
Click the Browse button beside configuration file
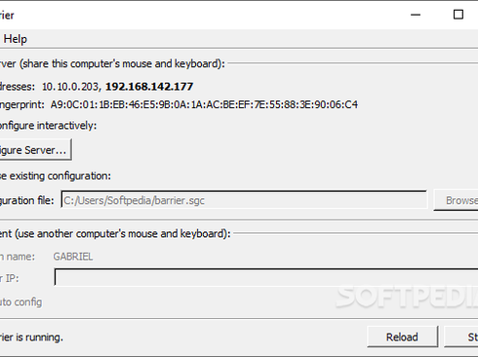coord(457,200)
